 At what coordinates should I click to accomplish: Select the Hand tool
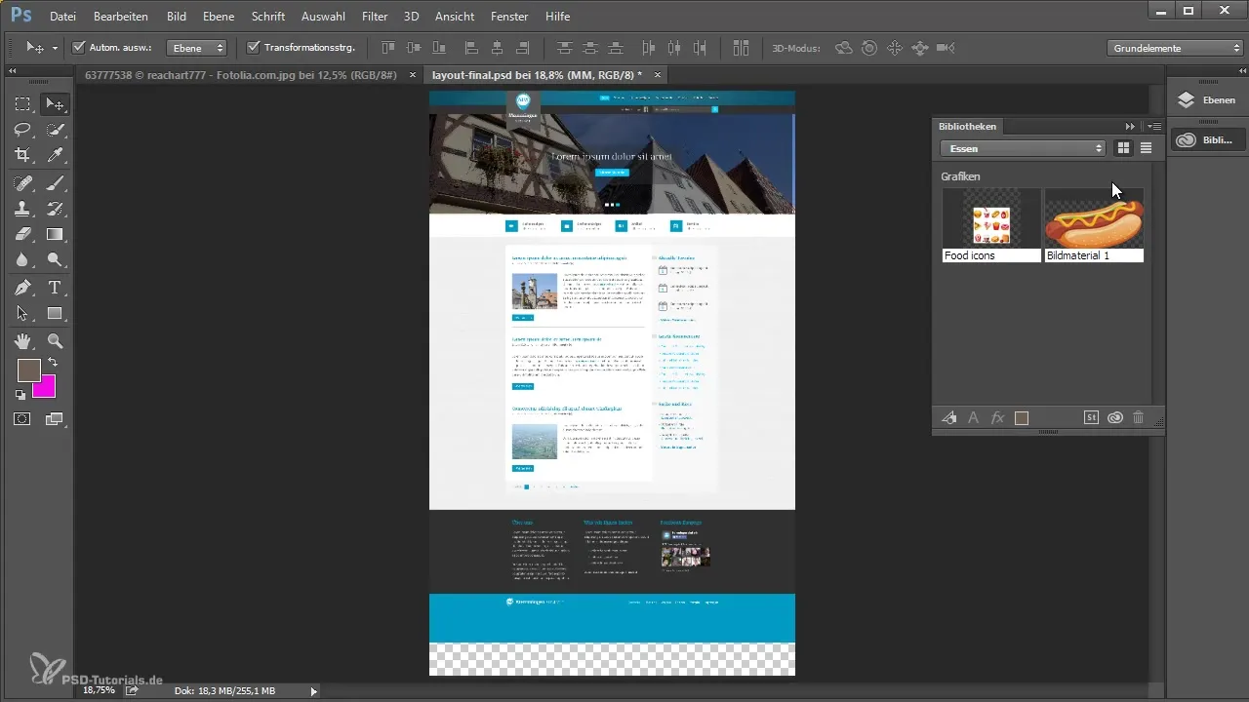pyautogui.click(x=22, y=341)
